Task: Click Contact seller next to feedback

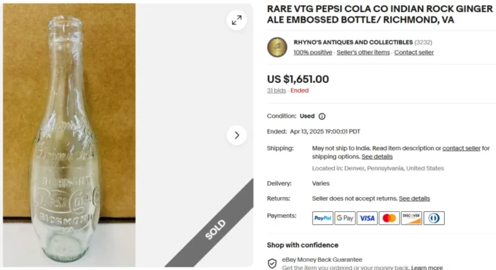Action: click(414, 52)
